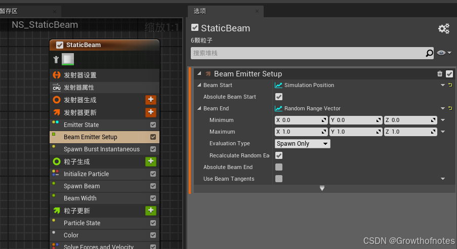Click the emitter properties person icon

click(56, 60)
